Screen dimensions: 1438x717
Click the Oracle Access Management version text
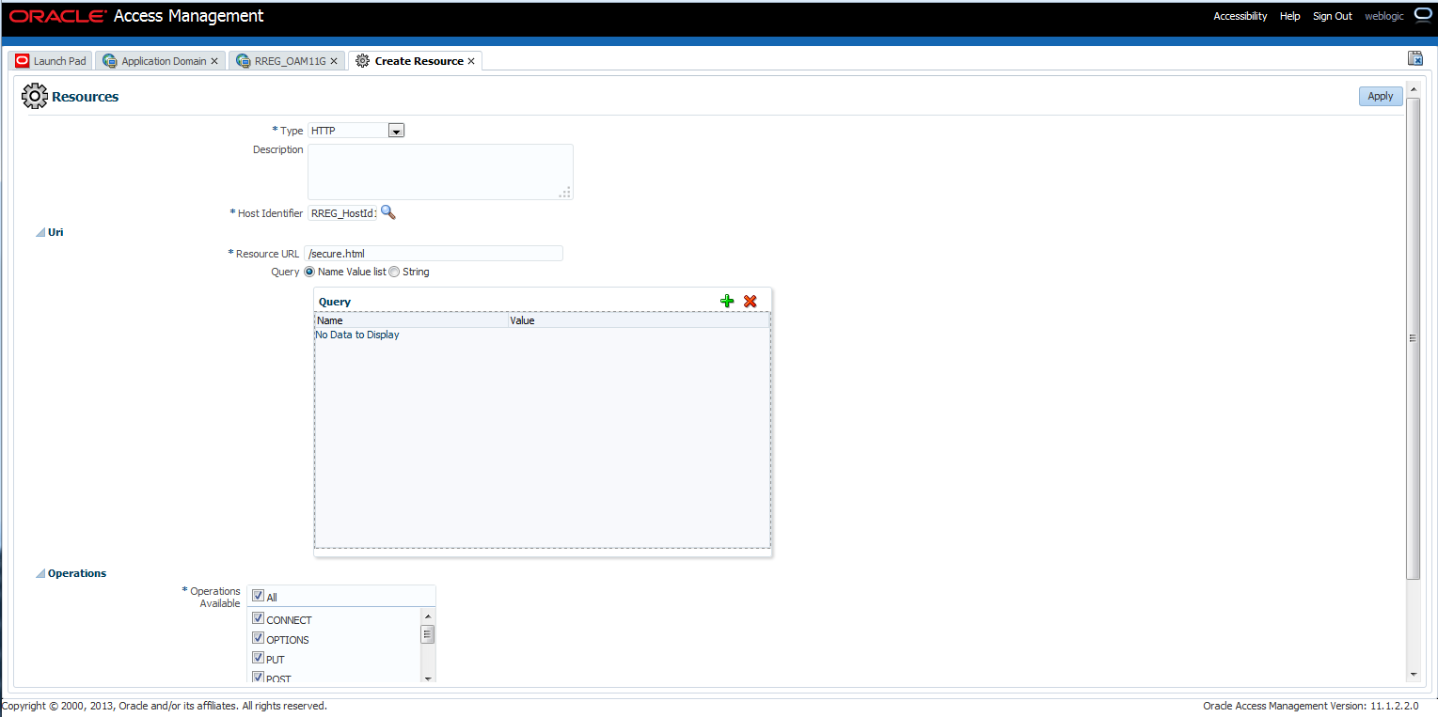point(1310,705)
